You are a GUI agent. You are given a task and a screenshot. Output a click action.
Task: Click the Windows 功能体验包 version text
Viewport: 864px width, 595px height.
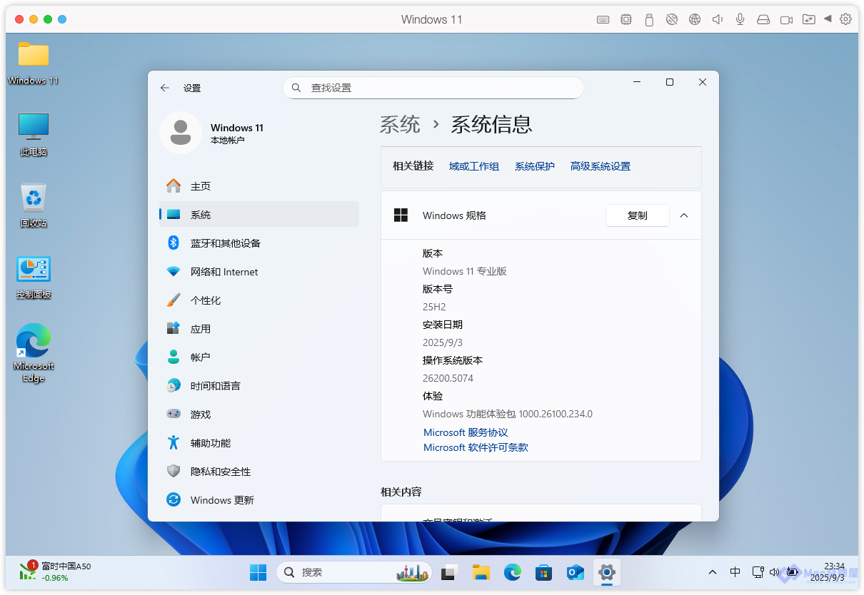point(508,414)
